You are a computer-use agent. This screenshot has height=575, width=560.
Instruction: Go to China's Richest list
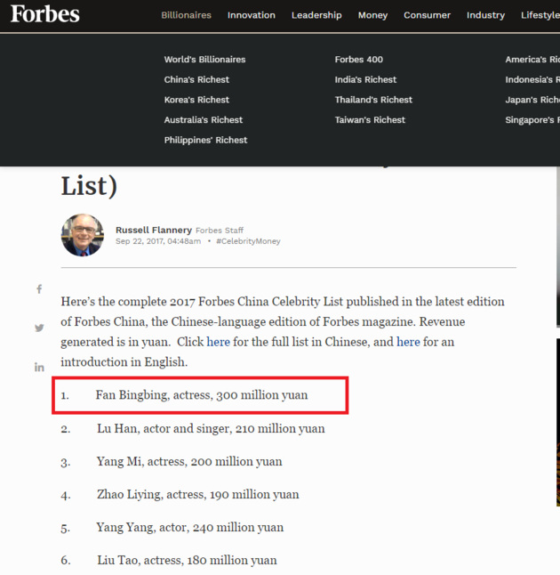point(196,80)
